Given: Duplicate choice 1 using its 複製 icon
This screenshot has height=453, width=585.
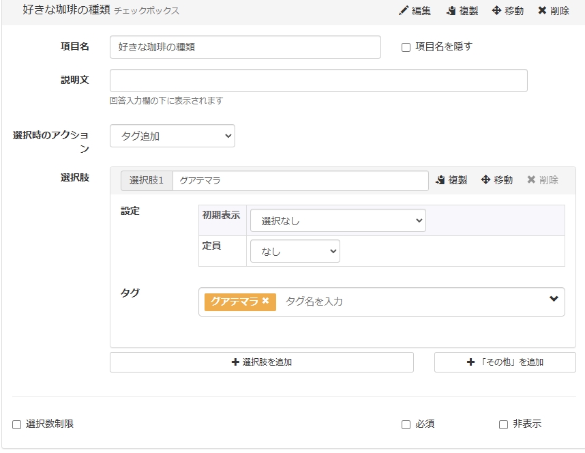Looking at the screenshot, I should tap(440, 180).
